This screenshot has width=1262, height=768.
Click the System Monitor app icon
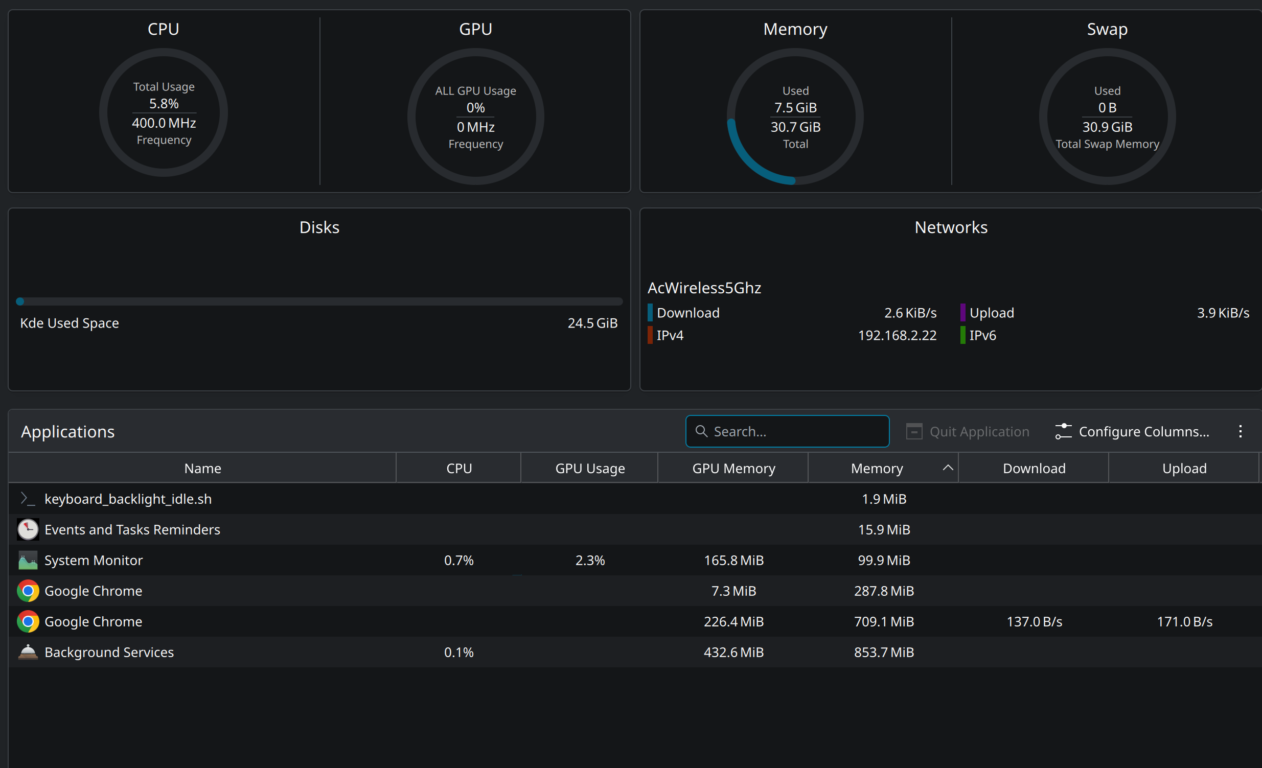28,560
